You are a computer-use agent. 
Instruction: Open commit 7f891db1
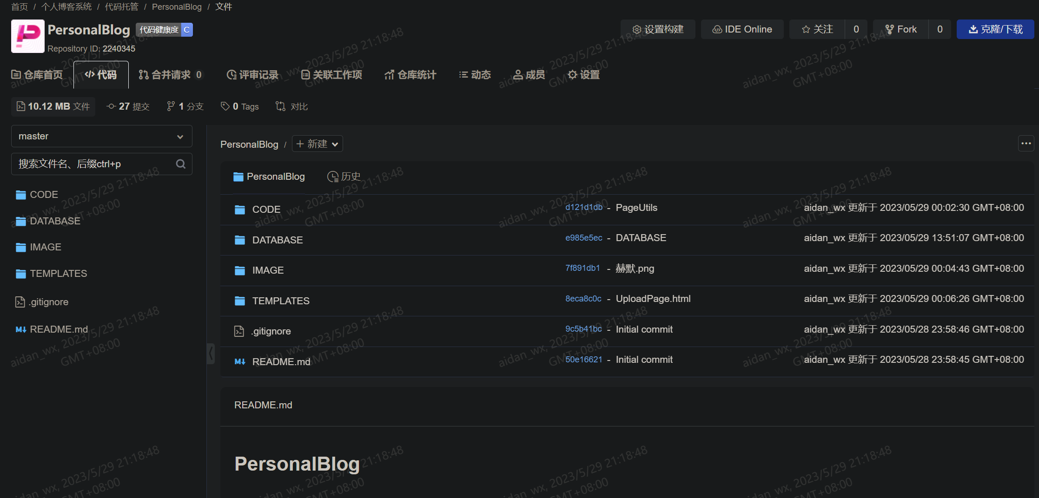(582, 268)
